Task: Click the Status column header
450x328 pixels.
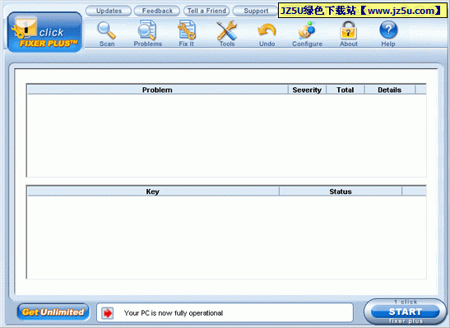Action: [341, 192]
